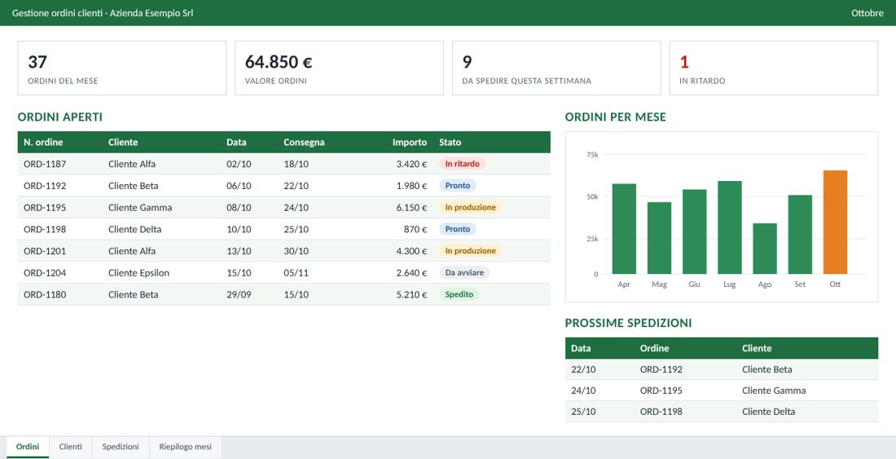Image resolution: width=896 pixels, height=459 pixels.
Task: Click the Valore ordini card
Action: [340, 68]
